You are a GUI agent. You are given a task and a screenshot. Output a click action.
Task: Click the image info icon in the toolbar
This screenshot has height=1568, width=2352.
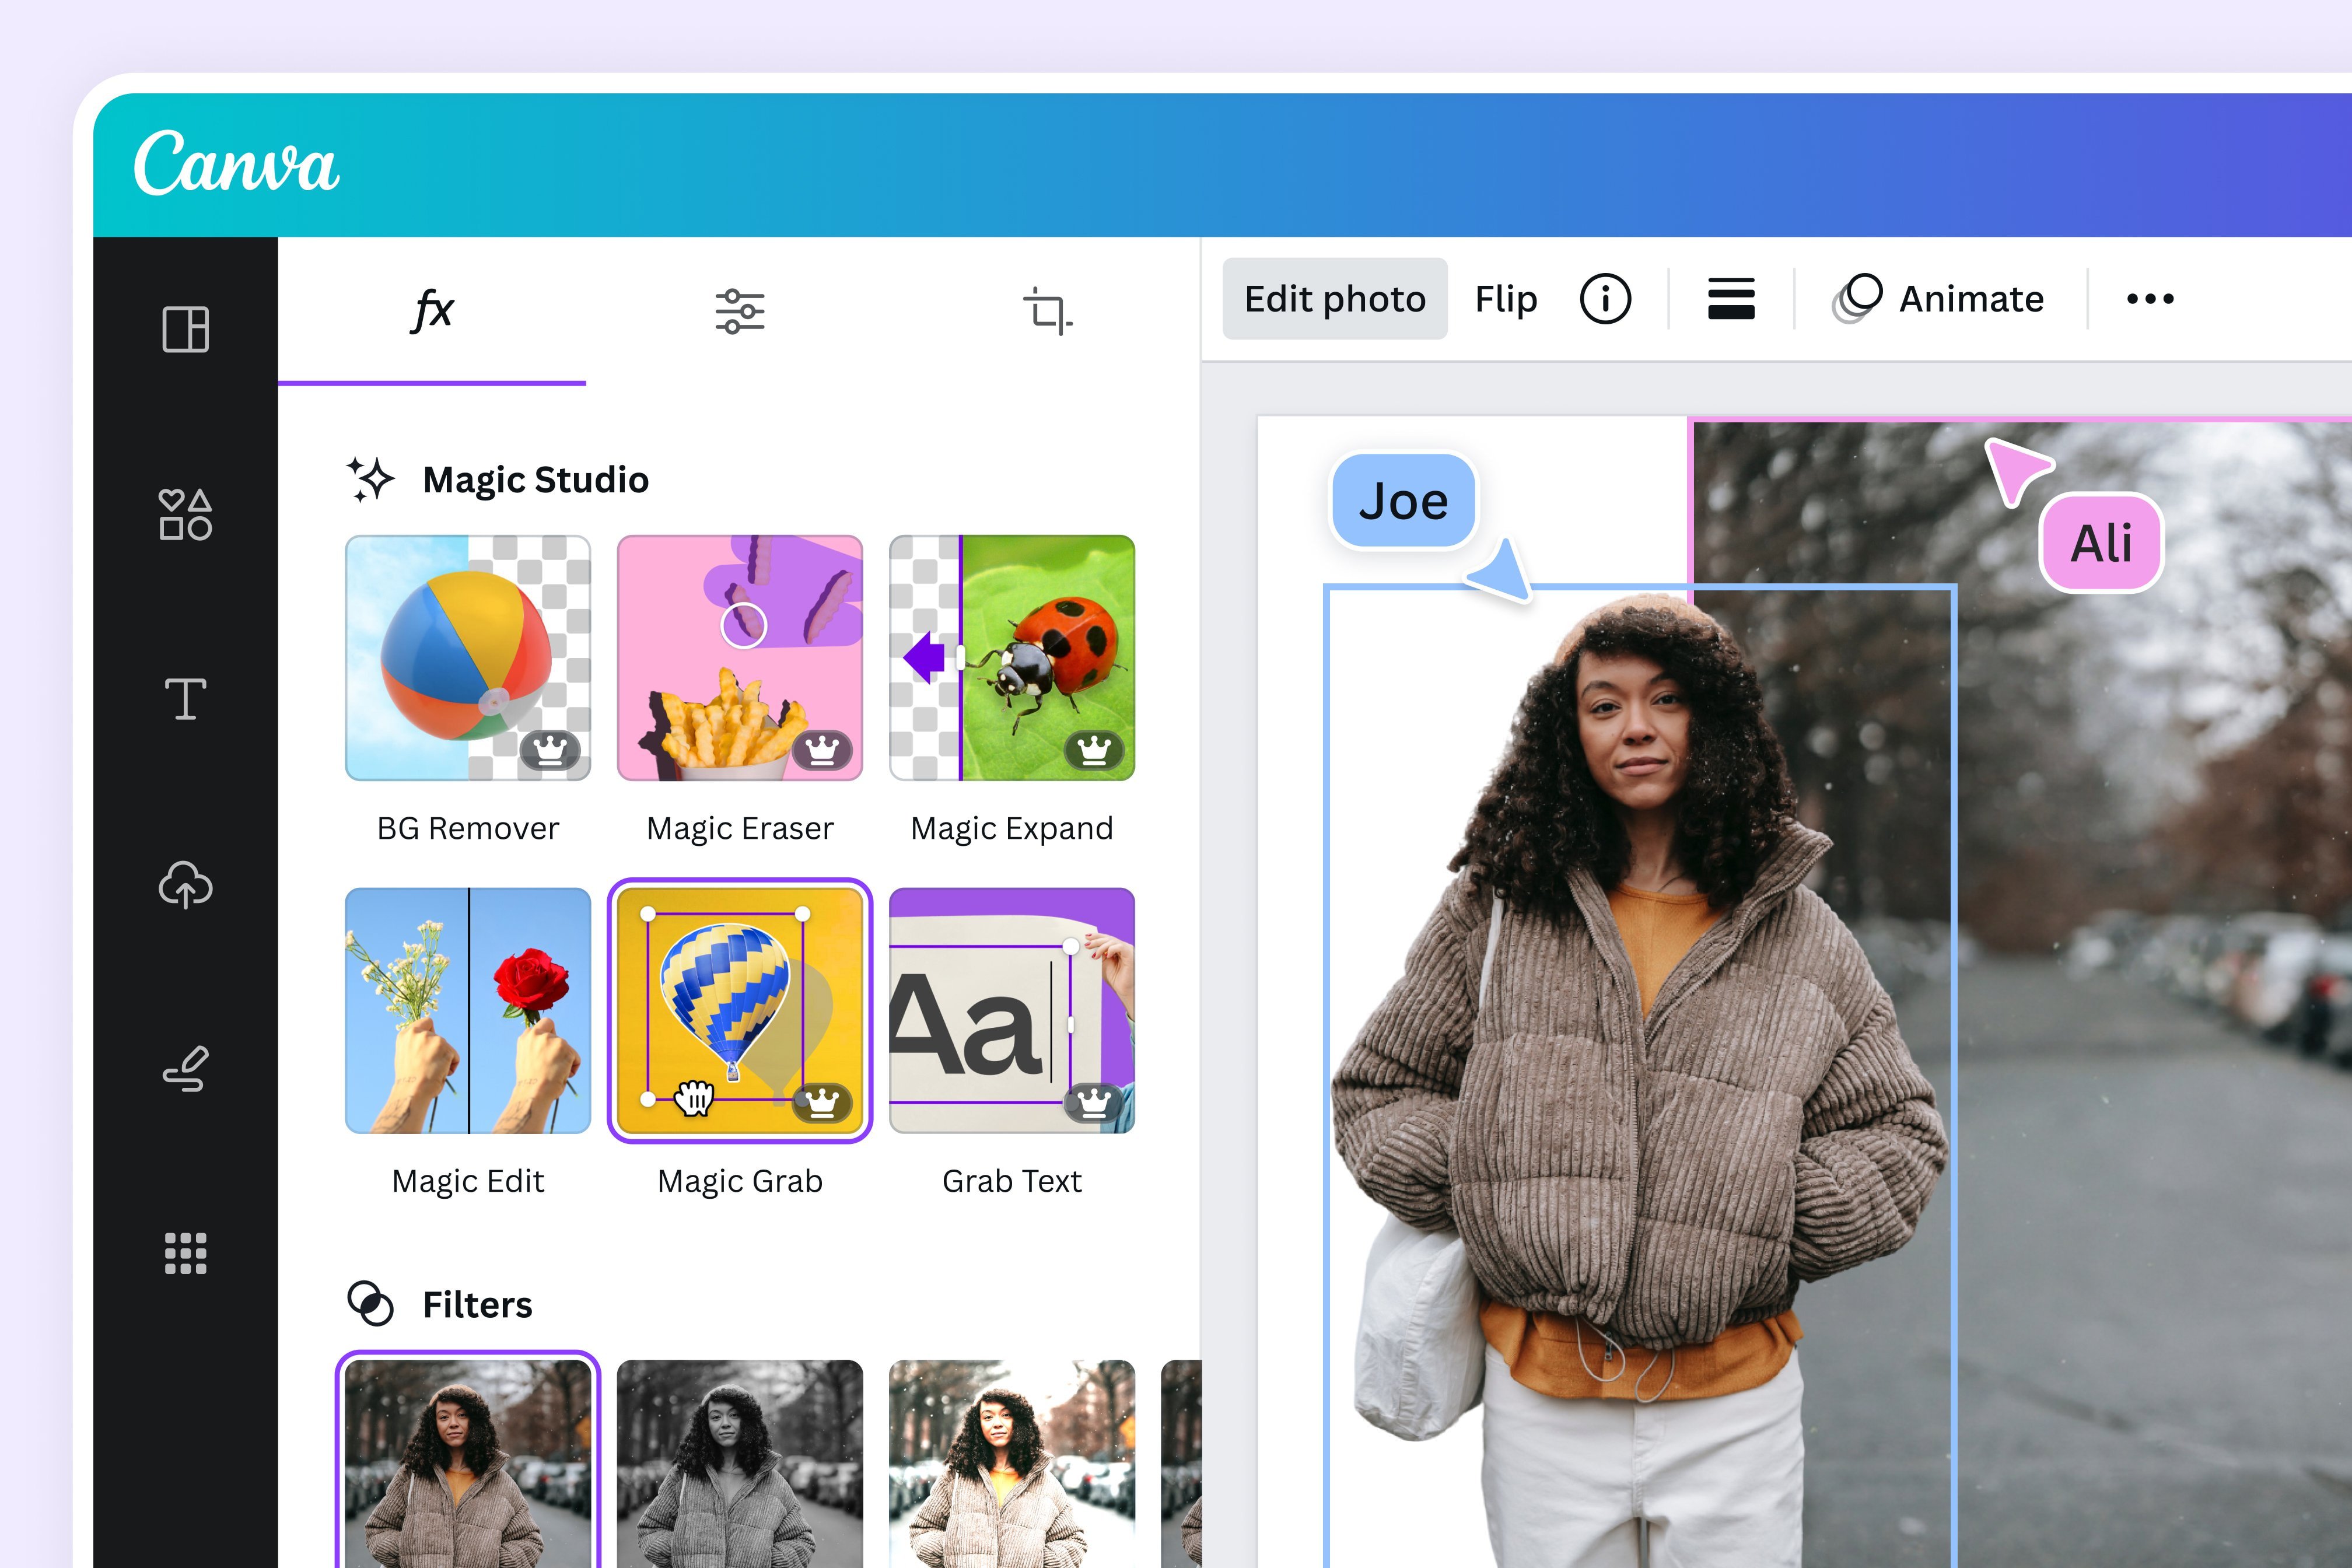tap(1606, 298)
